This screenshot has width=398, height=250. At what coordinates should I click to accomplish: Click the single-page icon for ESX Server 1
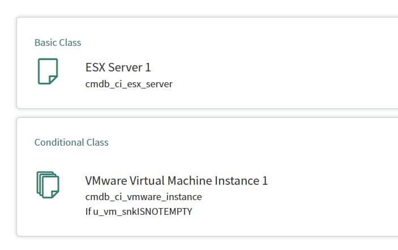48,71
